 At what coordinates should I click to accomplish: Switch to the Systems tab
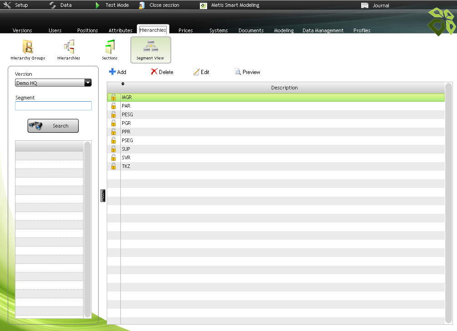[219, 30]
